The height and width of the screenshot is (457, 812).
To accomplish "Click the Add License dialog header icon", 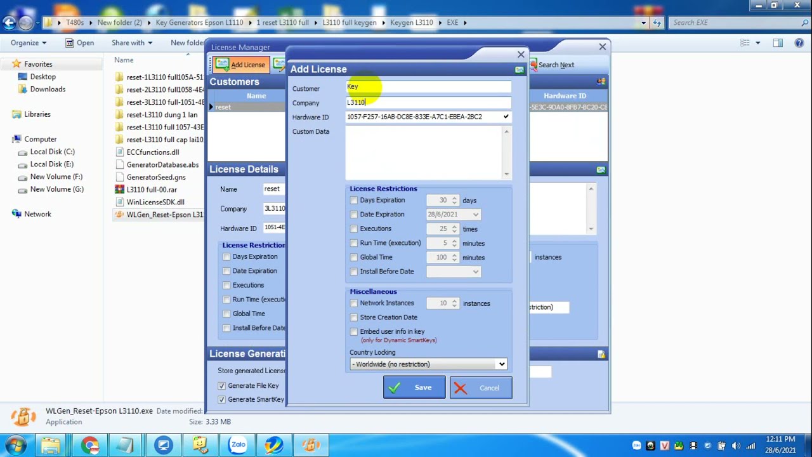I will 519,69.
